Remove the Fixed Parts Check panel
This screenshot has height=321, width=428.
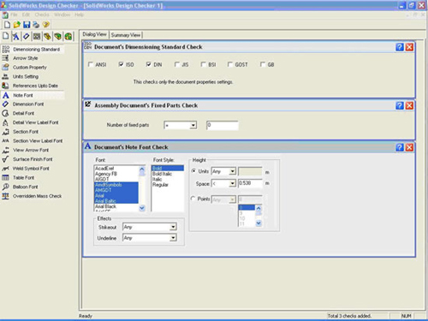(409, 105)
